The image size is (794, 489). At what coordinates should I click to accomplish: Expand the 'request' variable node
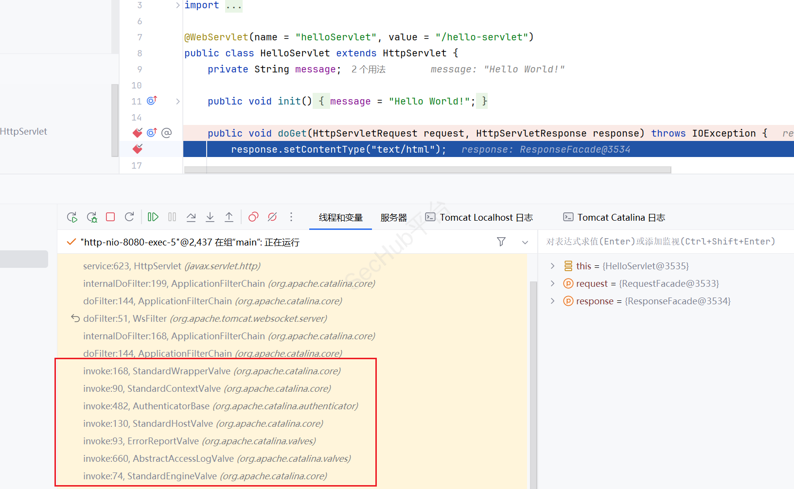[x=552, y=283]
